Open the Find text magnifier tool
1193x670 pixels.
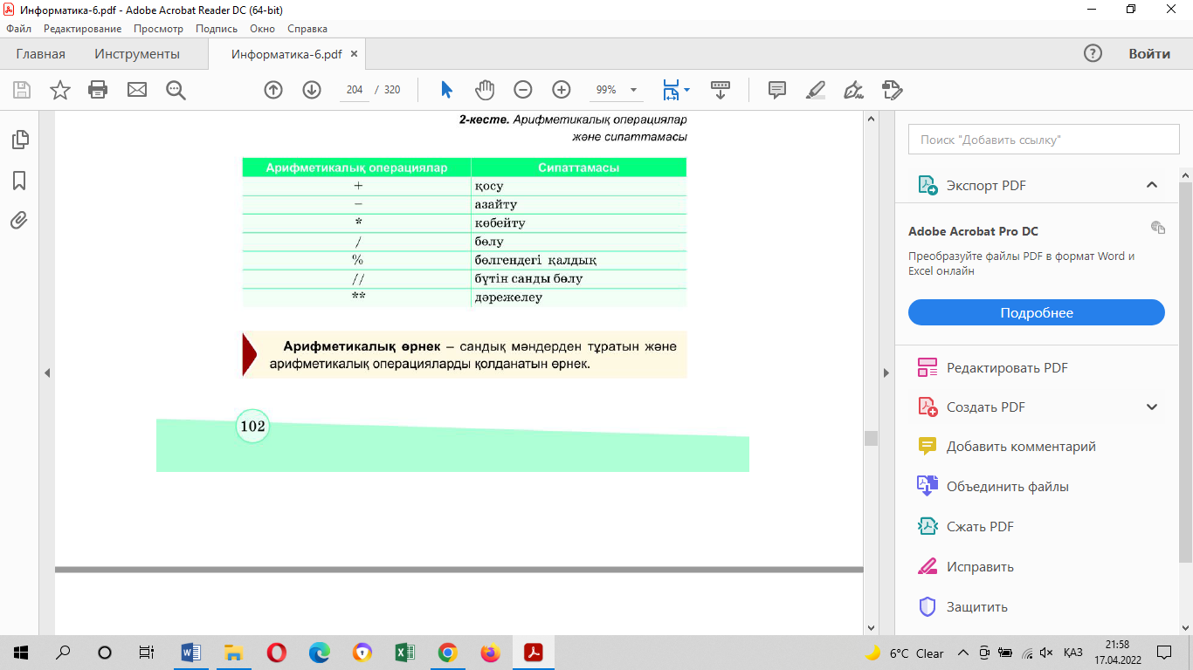tap(176, 90)
